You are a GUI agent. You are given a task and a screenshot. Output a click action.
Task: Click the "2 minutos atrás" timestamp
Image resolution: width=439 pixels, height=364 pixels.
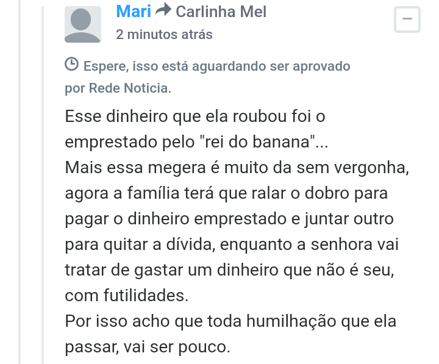click(164, 35)
